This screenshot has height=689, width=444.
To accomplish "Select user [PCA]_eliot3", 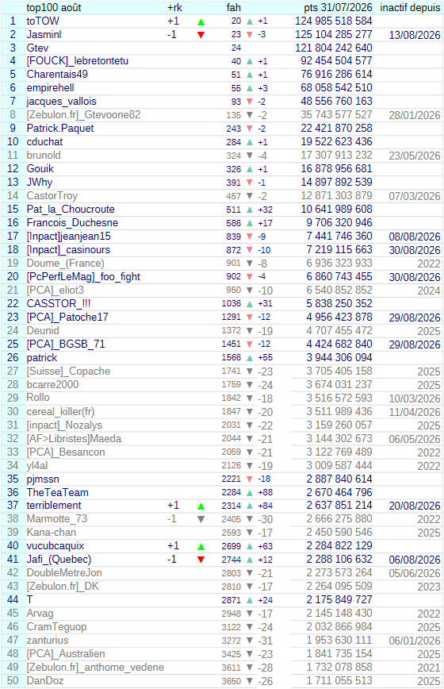I will tap(55, 291).
